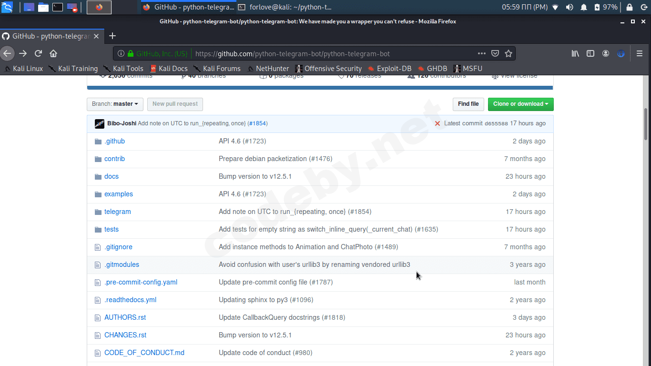Open the examples folder

click(119, 194)
